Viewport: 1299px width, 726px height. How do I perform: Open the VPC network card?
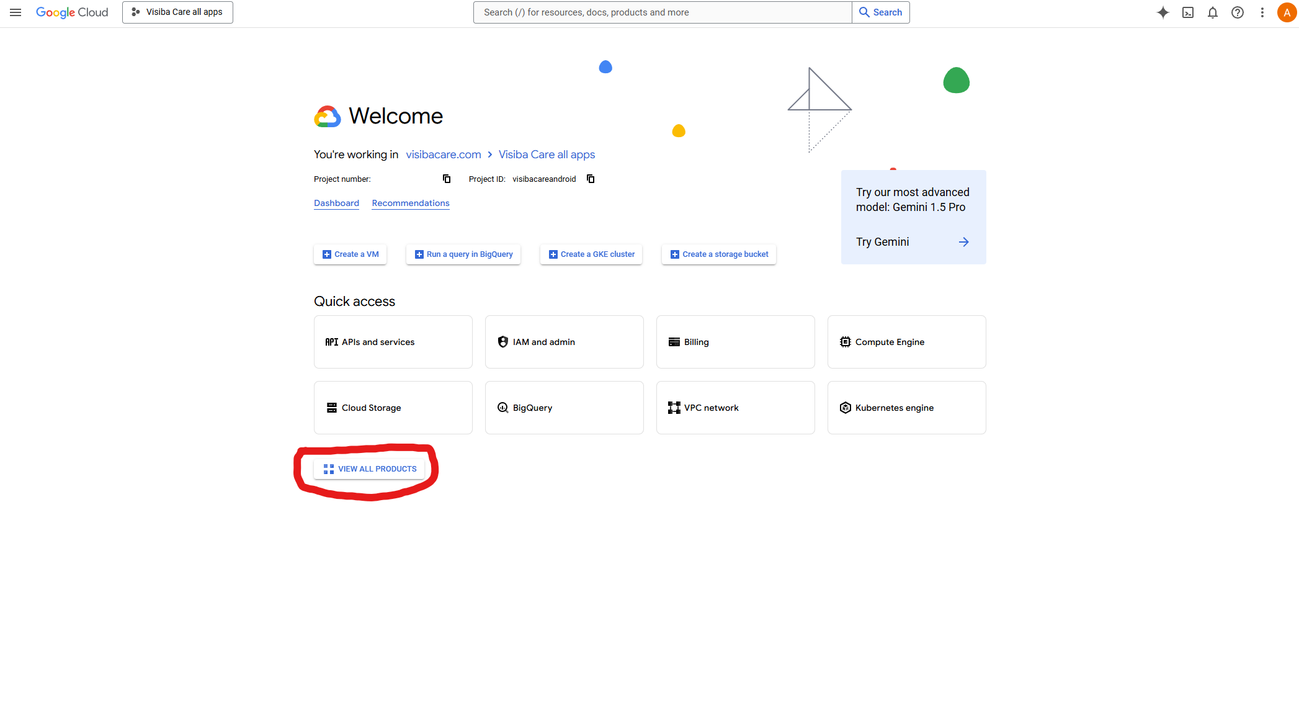pyautogui.click(x=736, y=408)
